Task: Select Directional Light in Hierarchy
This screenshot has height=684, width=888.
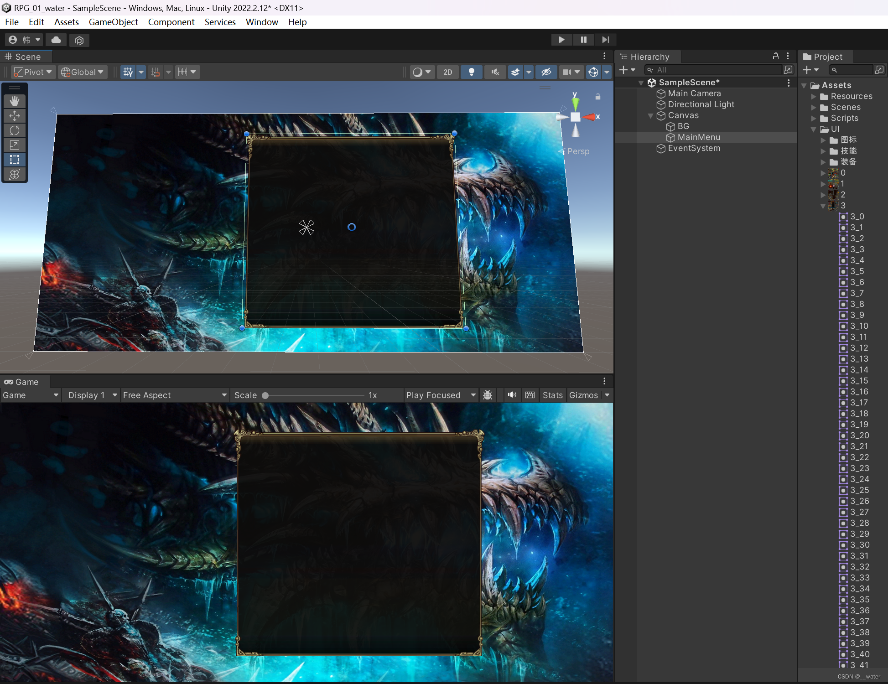Action: [x=701, y=104]
